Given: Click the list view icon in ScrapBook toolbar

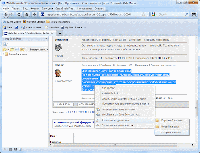Looking at the screenshot, I should [17, 50].
